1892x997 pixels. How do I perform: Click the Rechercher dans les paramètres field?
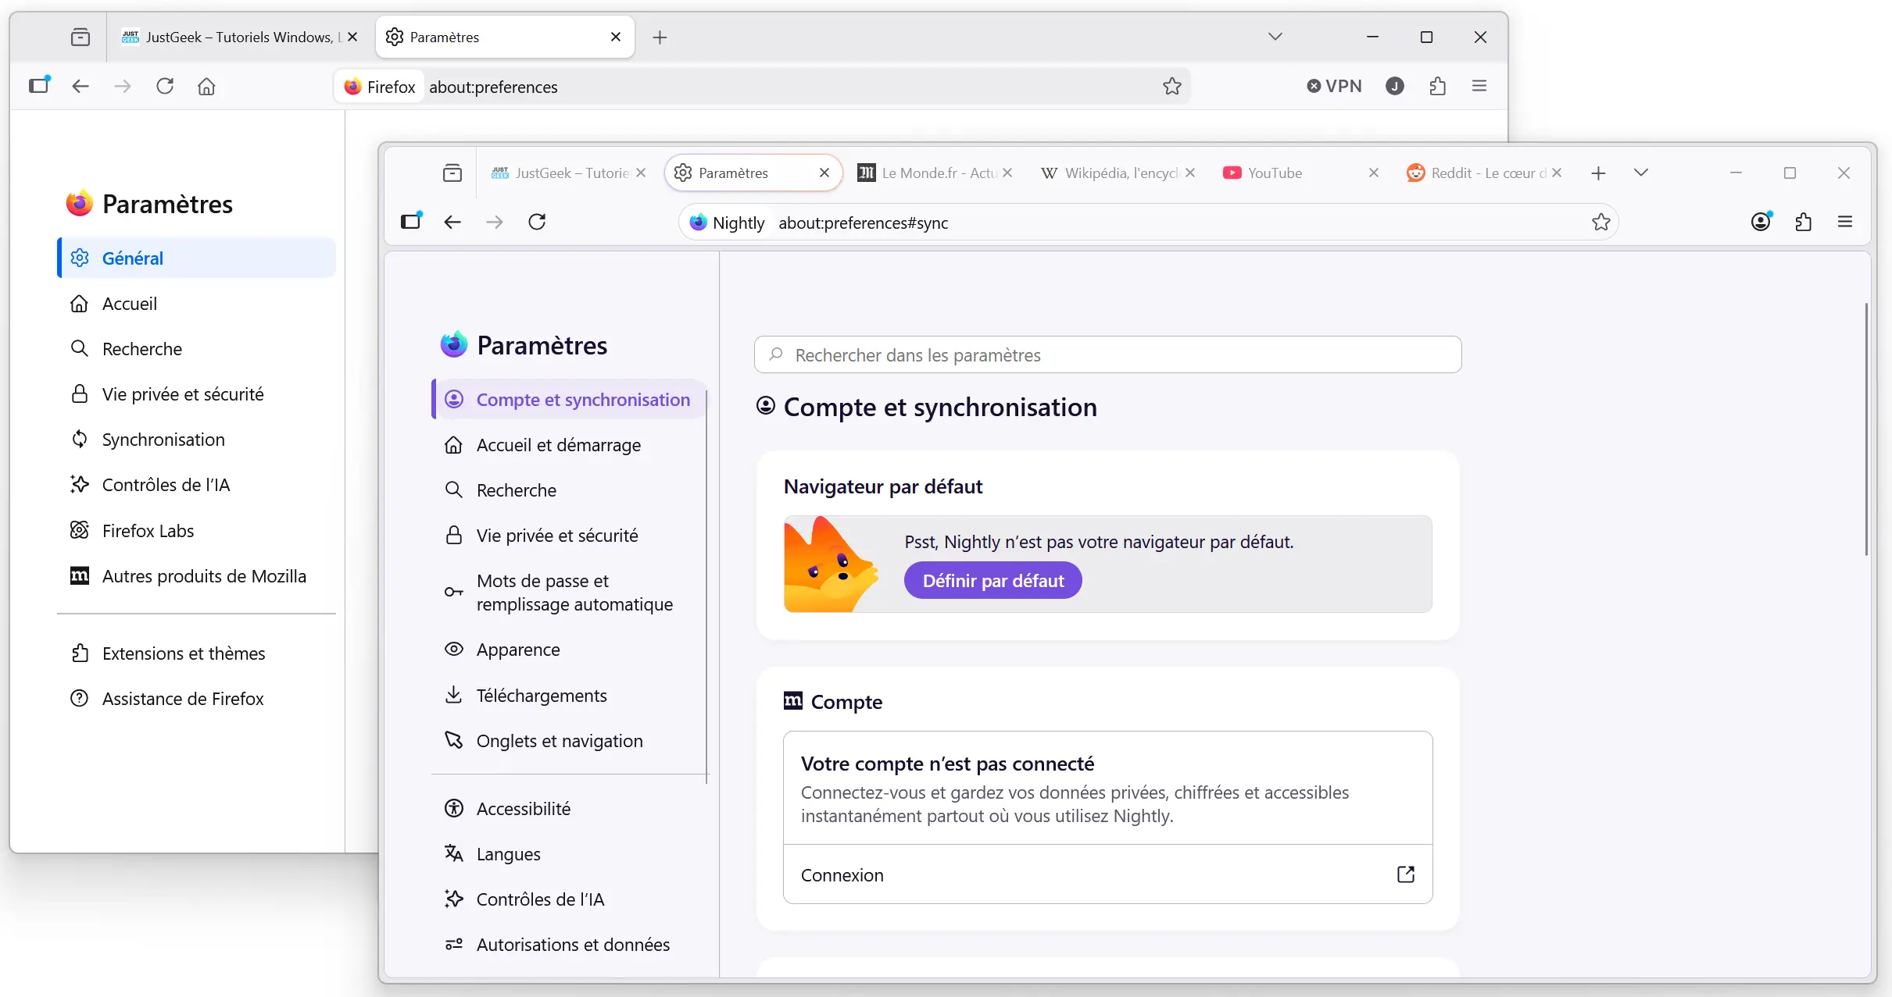pos(1107,354)
